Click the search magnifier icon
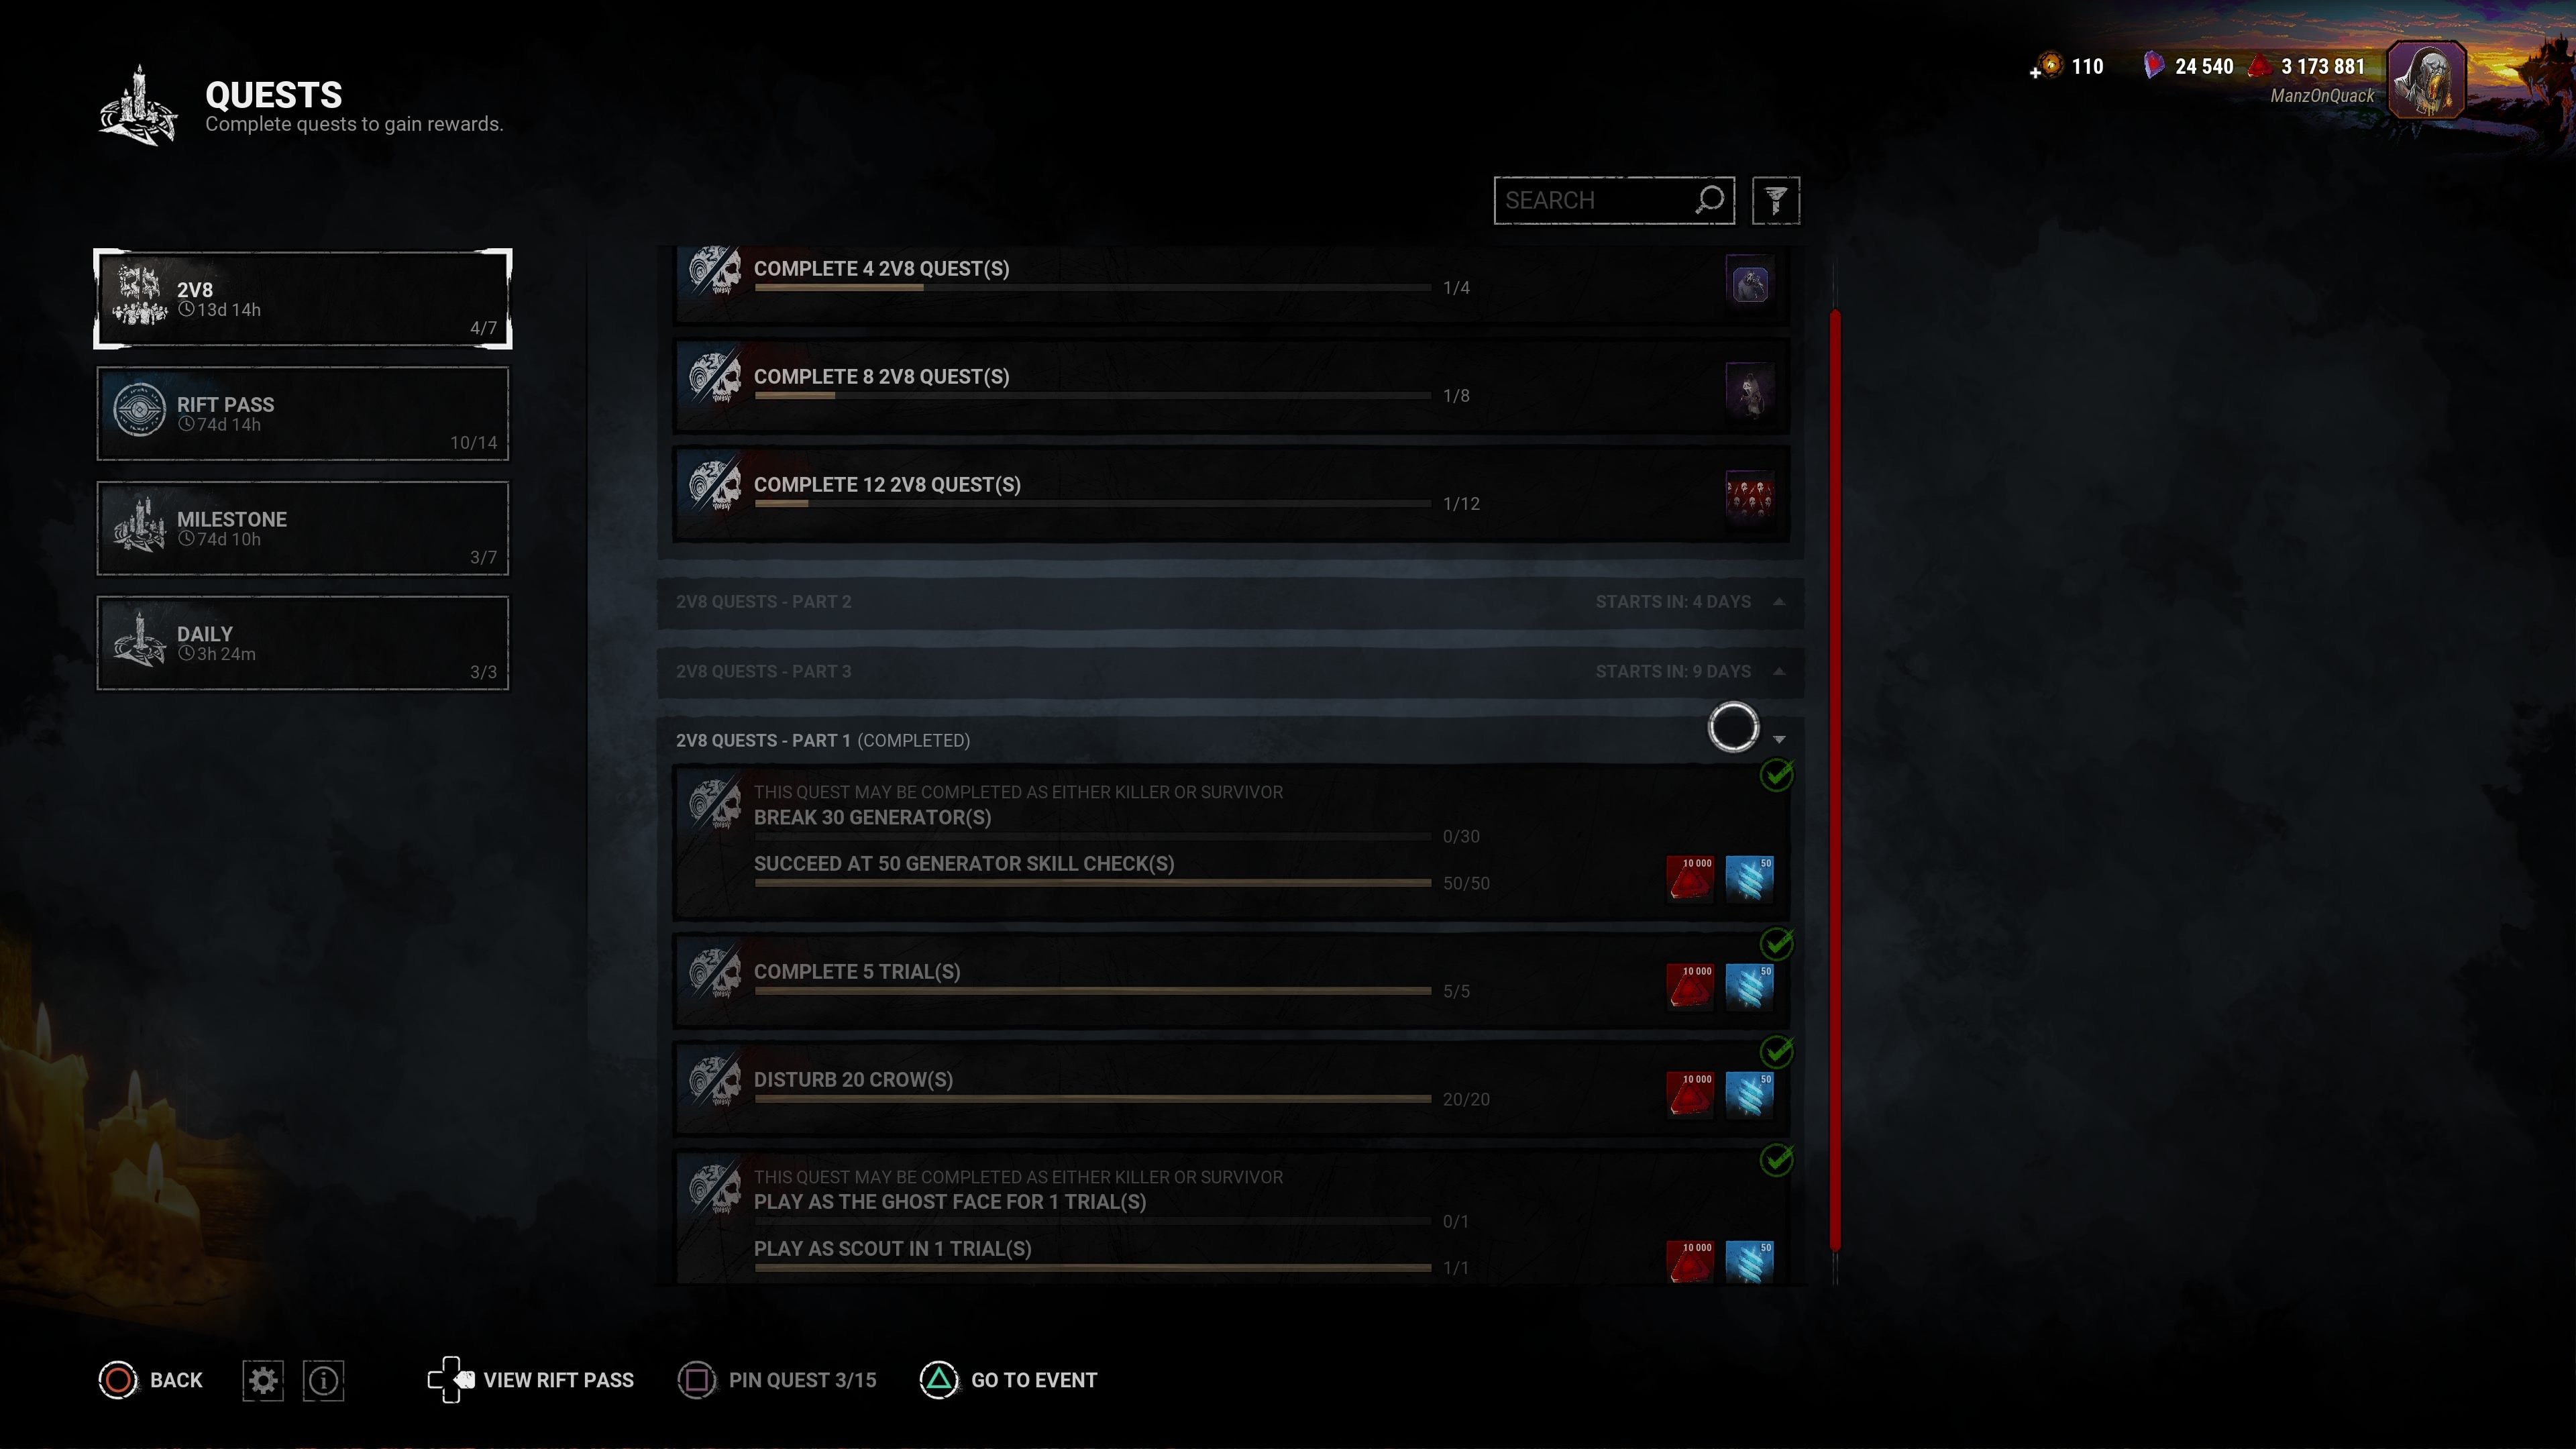This screenshot has width=2576, height=1449. pos(1710,200)
